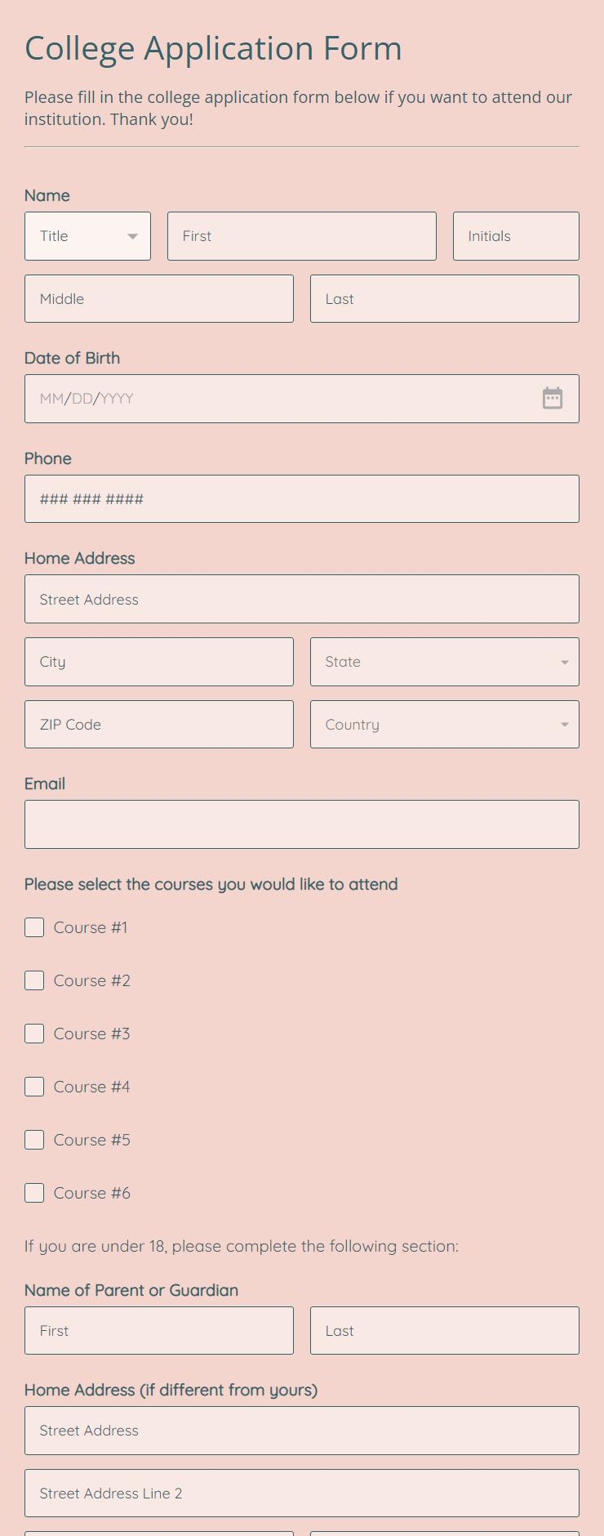Click the ZIP Code field

pyautogui.click(x=158, y=724)
